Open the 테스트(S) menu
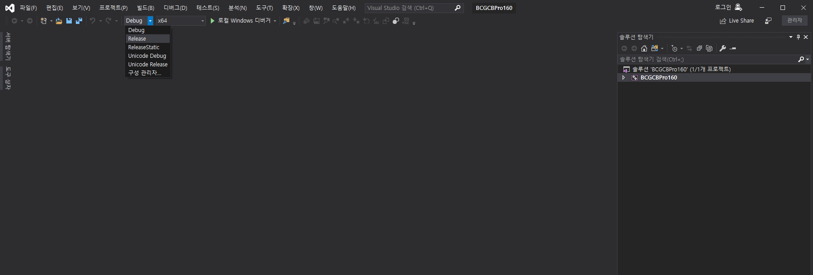This screenshot has width=813, height=275. [208, 8]
